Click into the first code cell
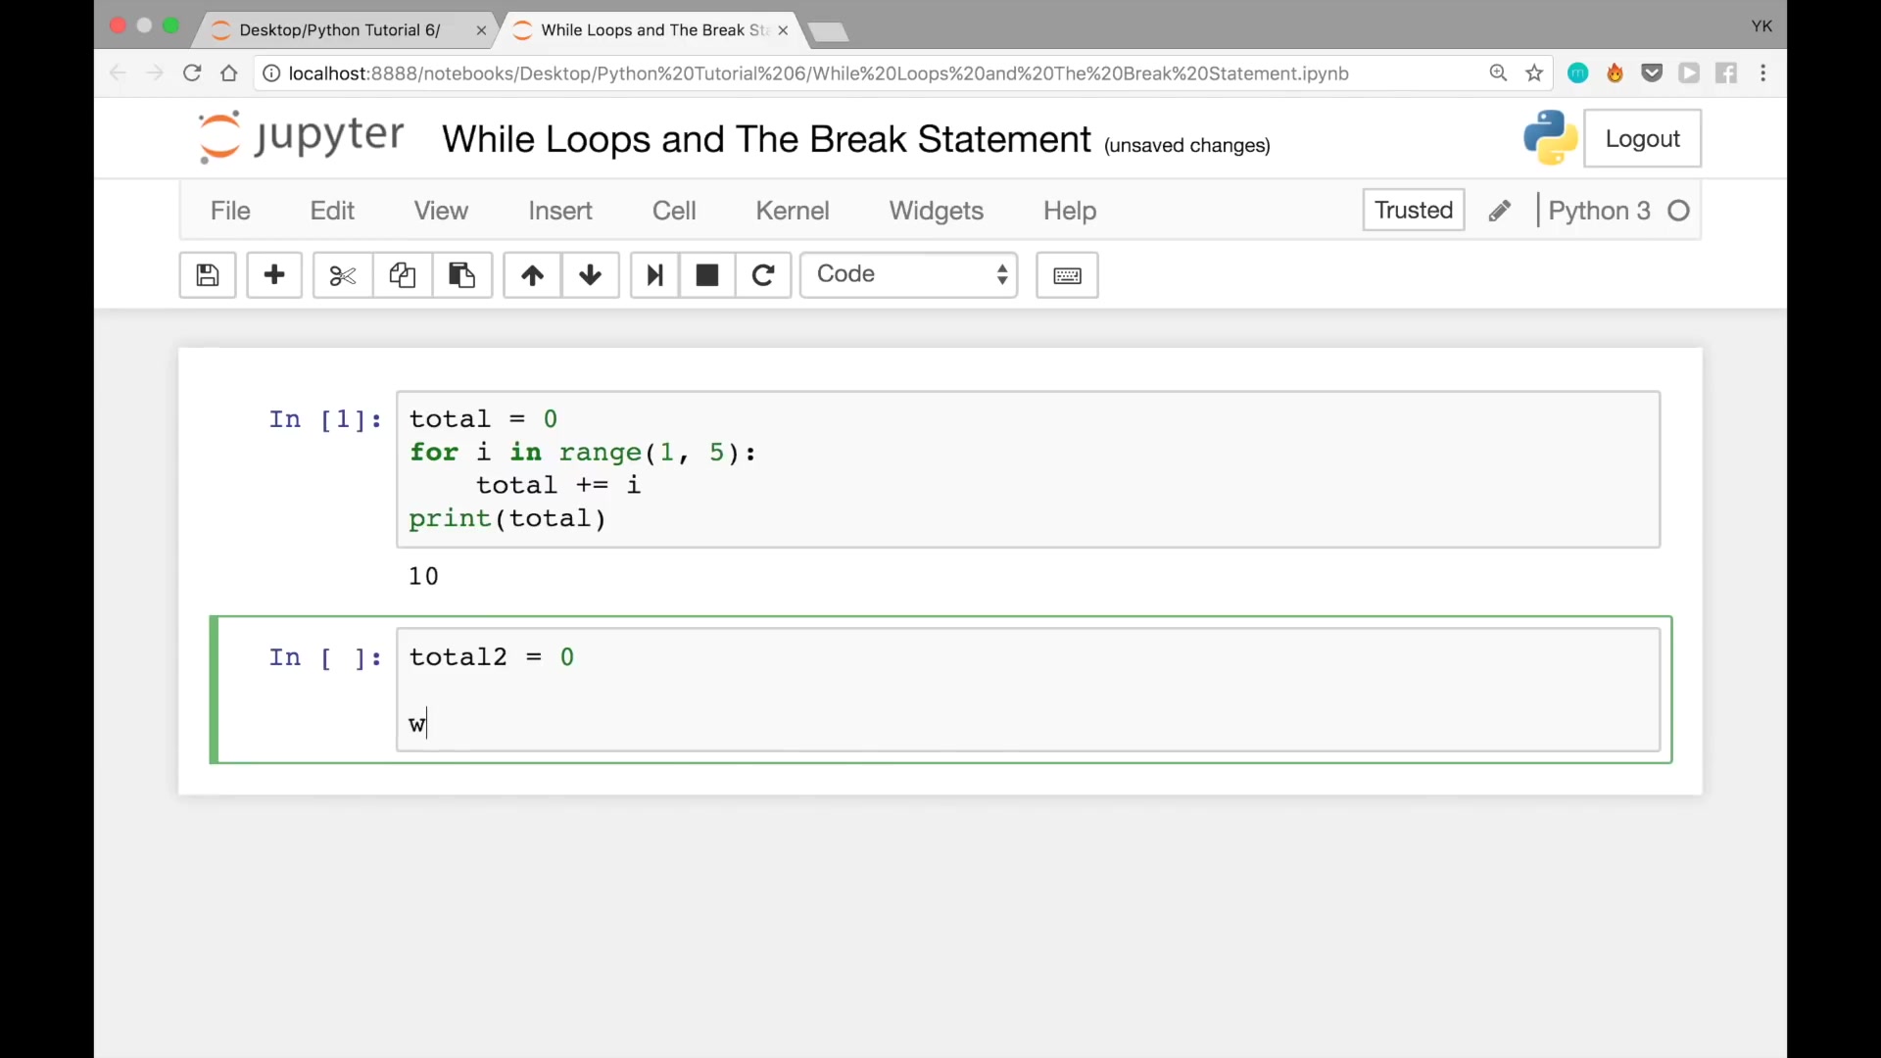1881x1058 pixels. tap(1027, 469)
